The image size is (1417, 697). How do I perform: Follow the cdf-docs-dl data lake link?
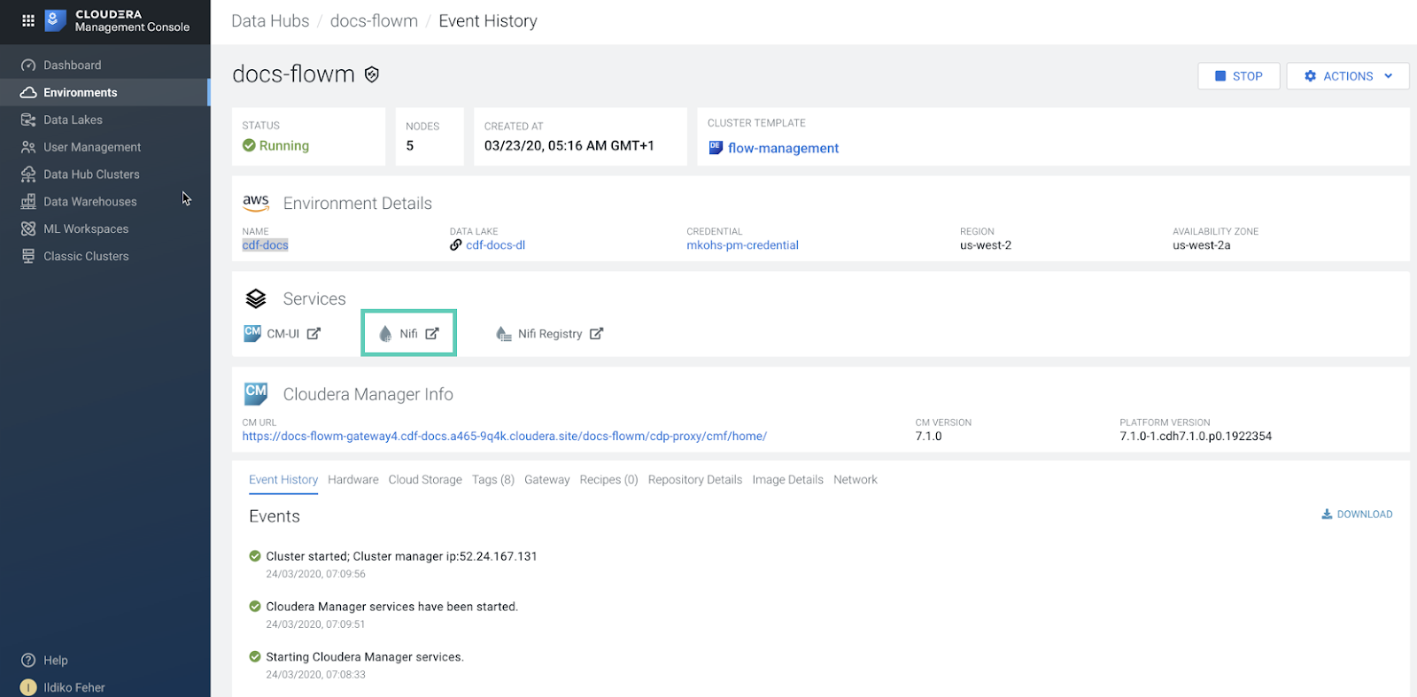click(495, 245)
